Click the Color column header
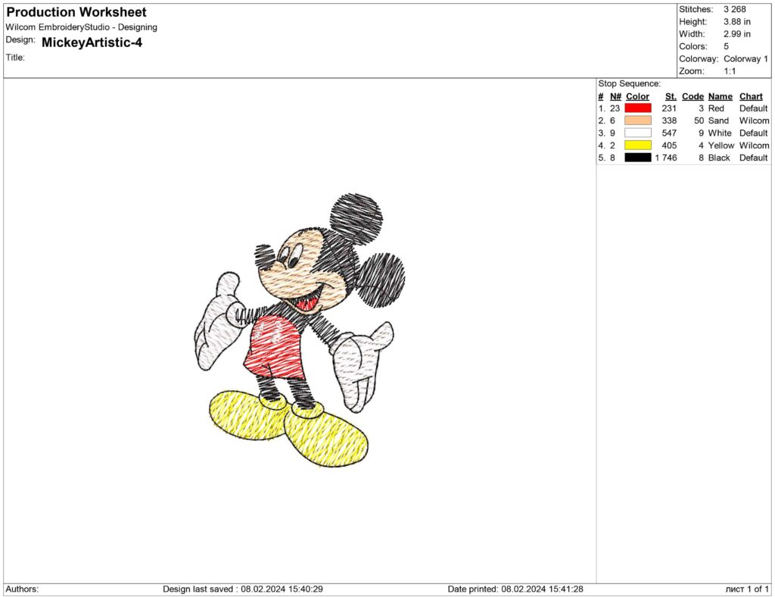Screen dimensions: 775x597 pos(637,96)
